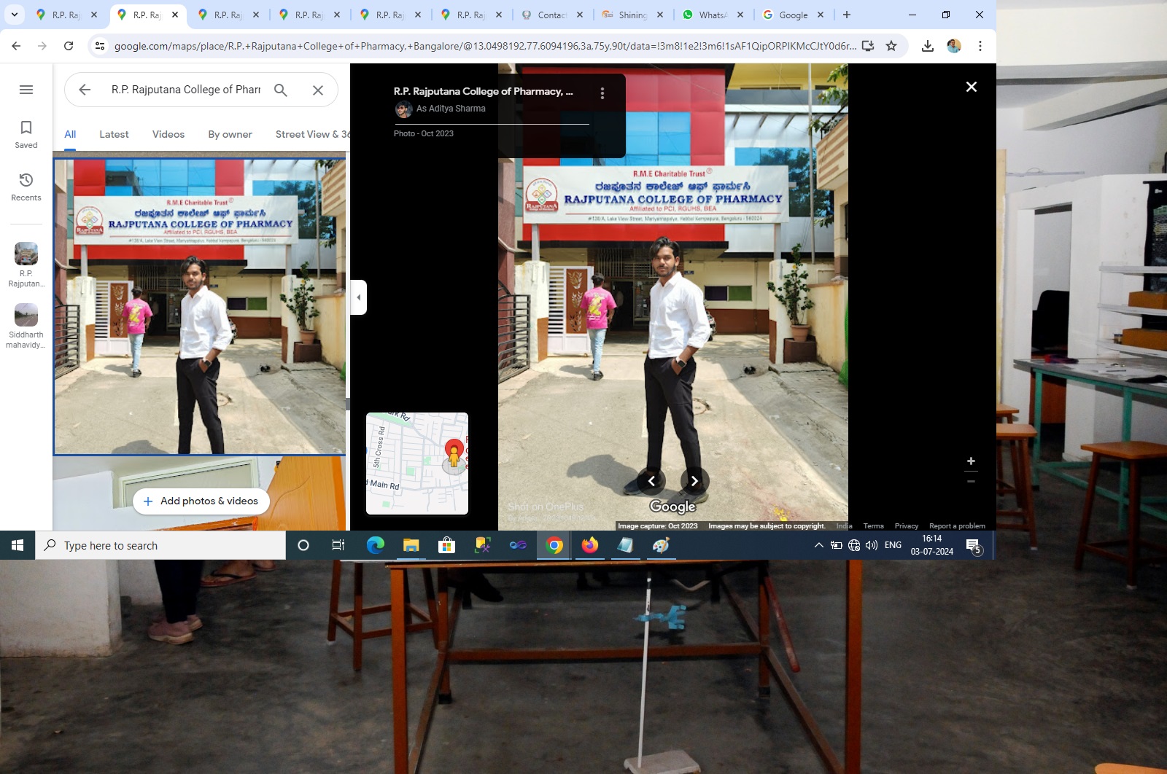
Task: Close the photo viewer
Action: tap(971, 87)
